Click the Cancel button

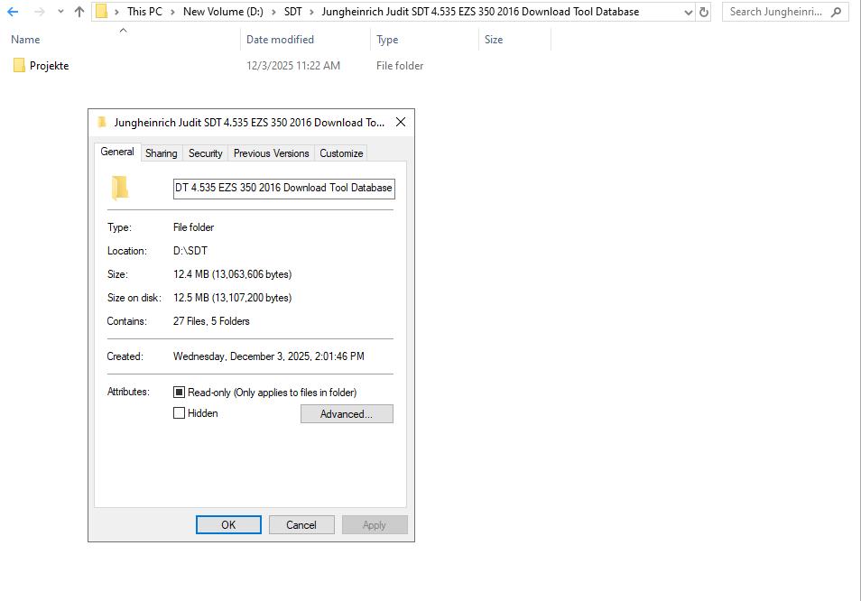(x=301, y=524)
